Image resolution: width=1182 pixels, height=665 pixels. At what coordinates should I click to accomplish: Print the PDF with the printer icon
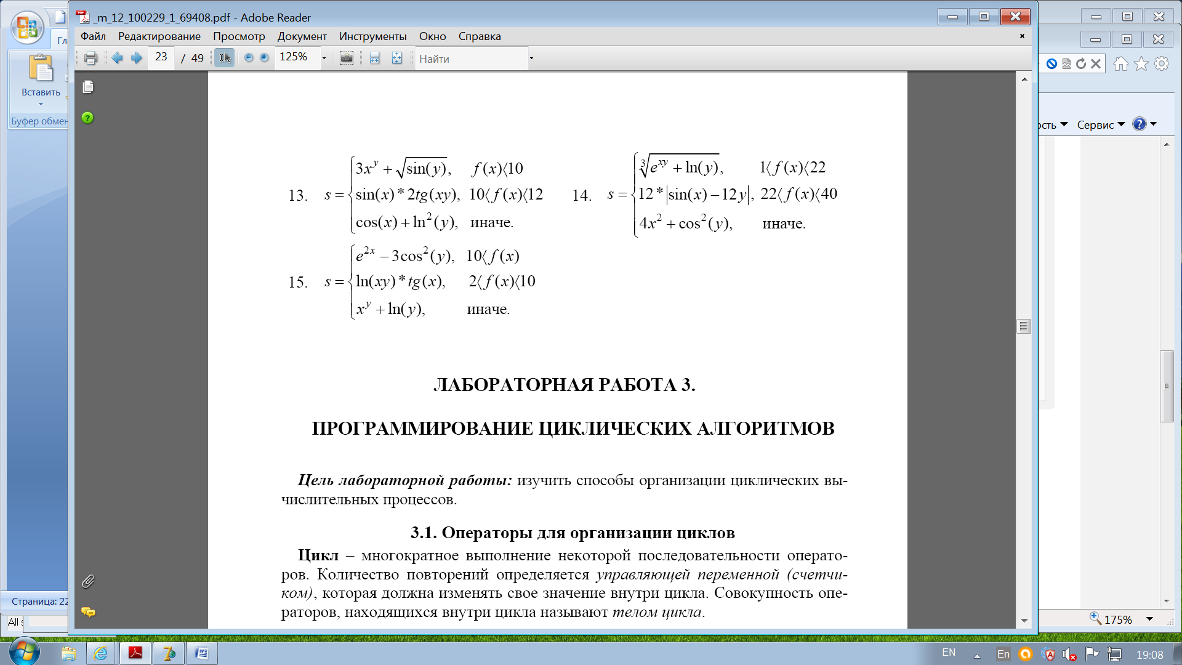tap(90, 58)
